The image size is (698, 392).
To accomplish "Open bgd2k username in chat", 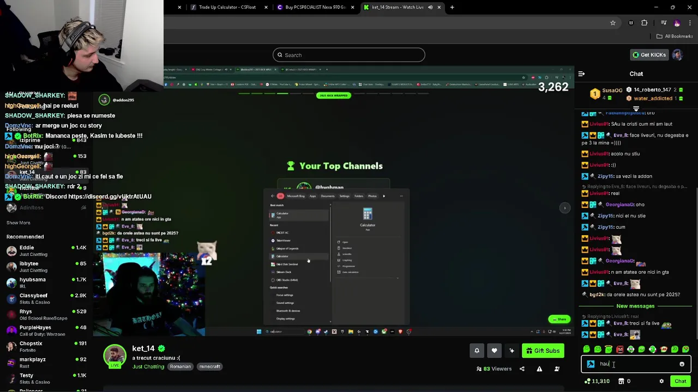I will 597,295.
